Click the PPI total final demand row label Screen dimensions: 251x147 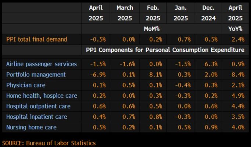(37, 39)
